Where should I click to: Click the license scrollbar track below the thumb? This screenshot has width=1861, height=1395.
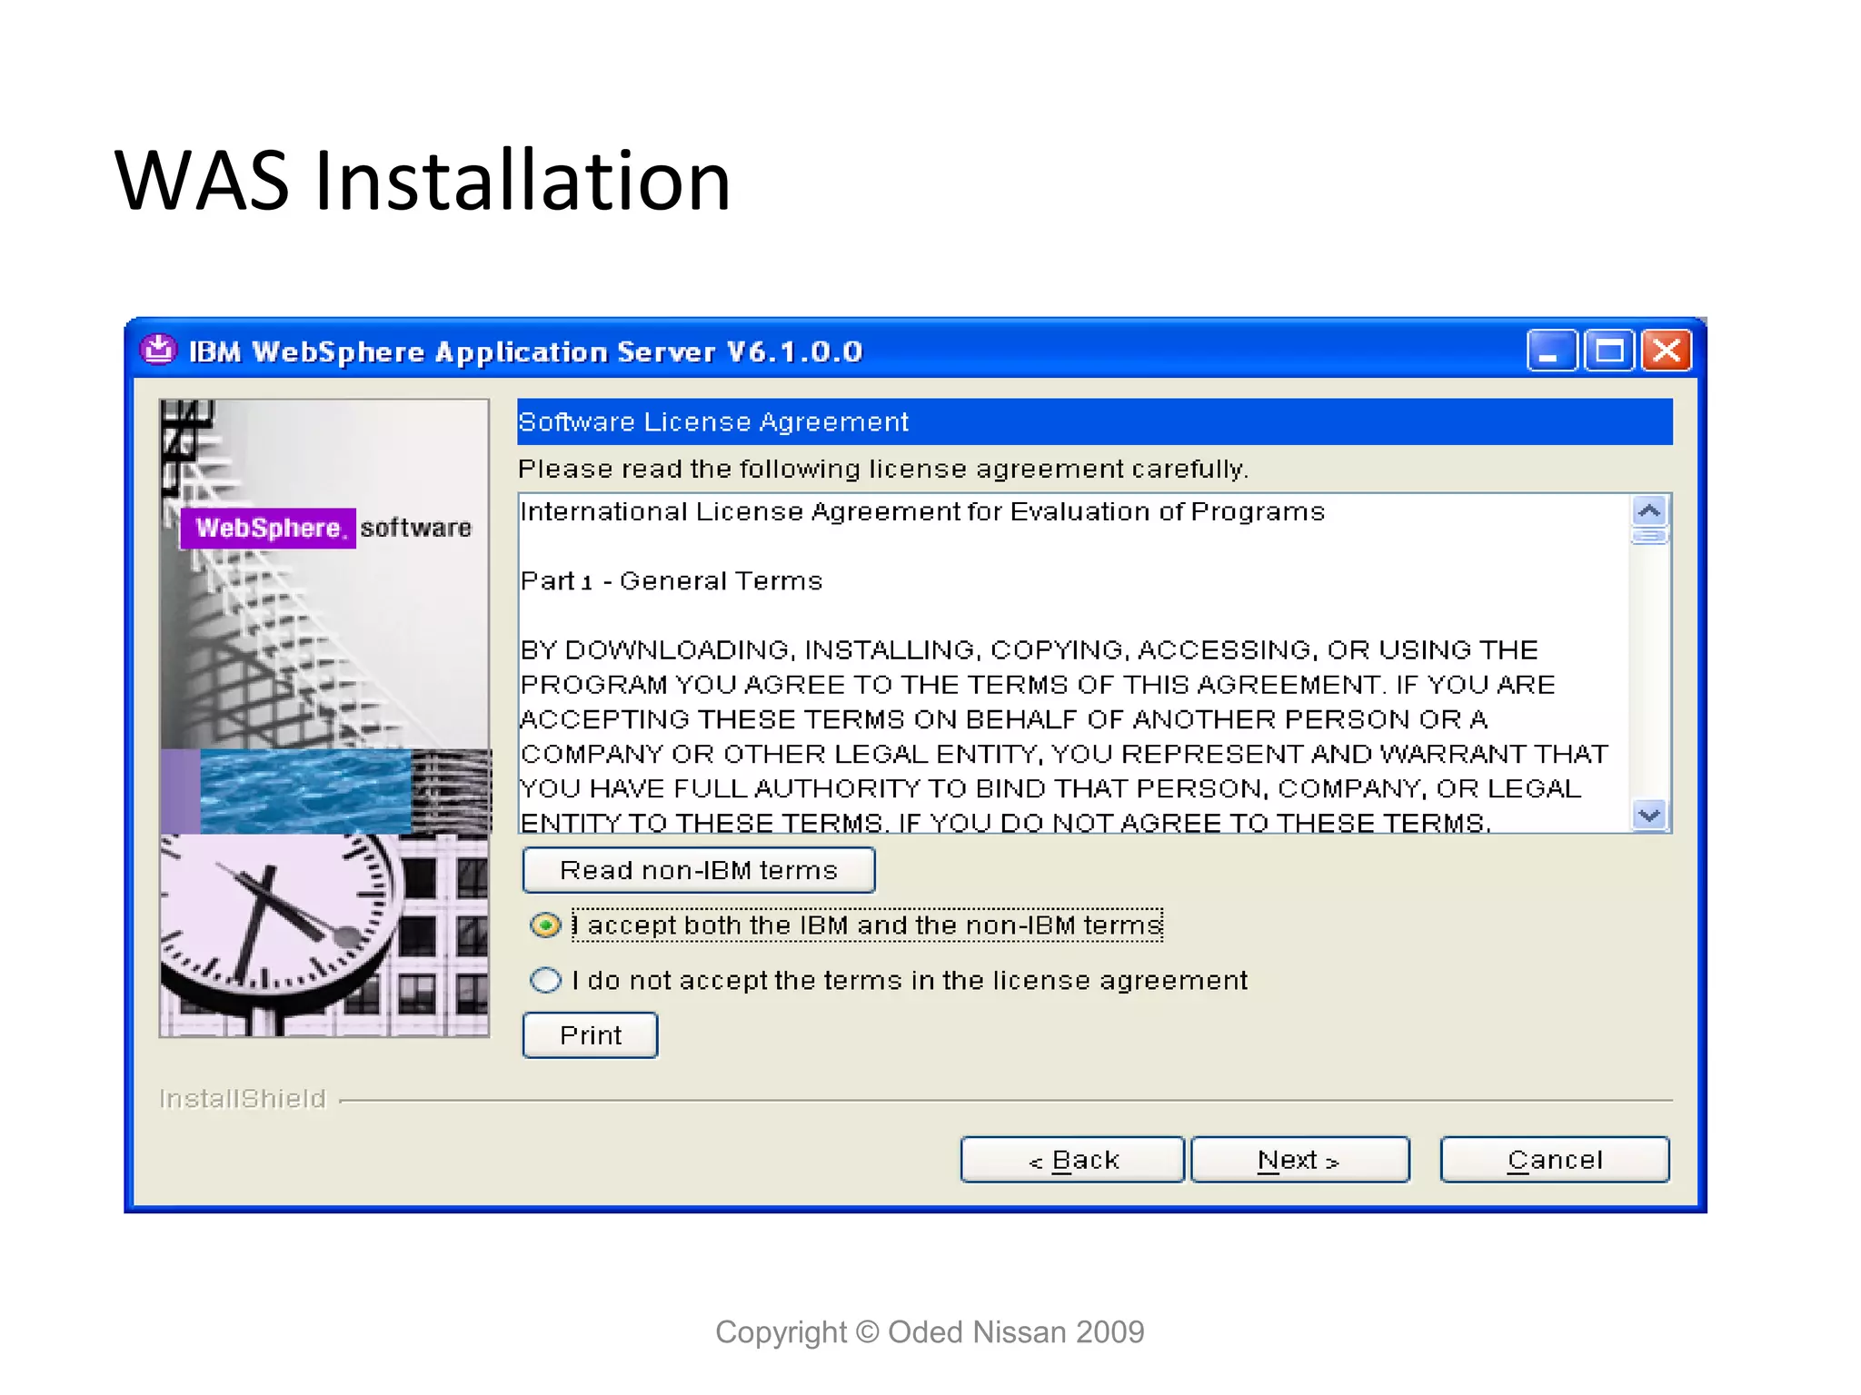pyautogui.click(x=1649, y=672)
